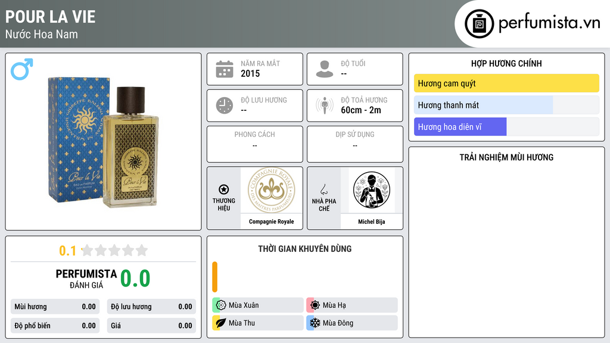Click the calendar icon beside Năm ra mắt
The image size is (610, 343).
pos(225,69)
